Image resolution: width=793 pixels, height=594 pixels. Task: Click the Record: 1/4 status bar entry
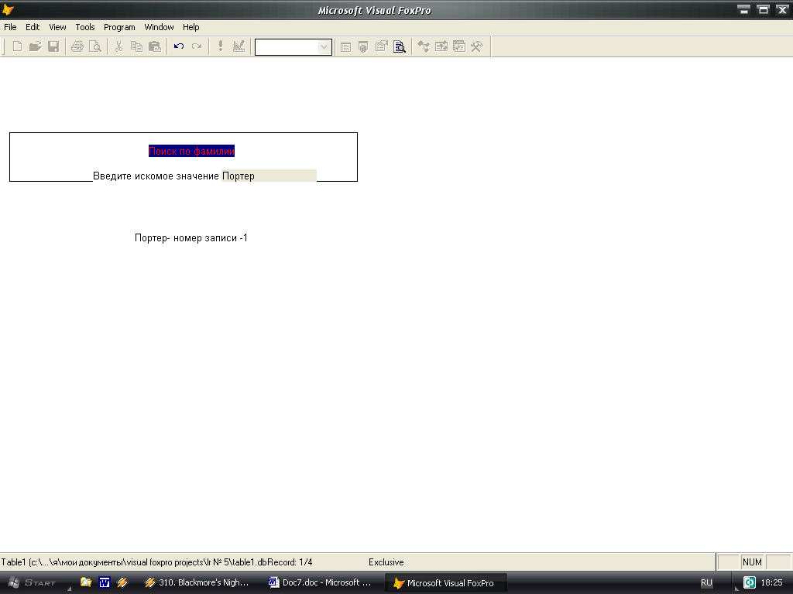pyautogui.click(x=290, y=562)
